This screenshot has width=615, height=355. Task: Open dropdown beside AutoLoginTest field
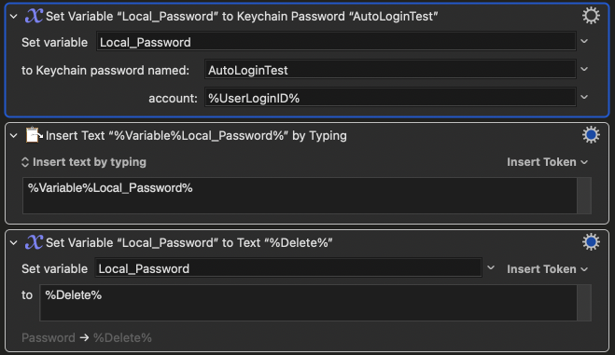click(584, 70)
